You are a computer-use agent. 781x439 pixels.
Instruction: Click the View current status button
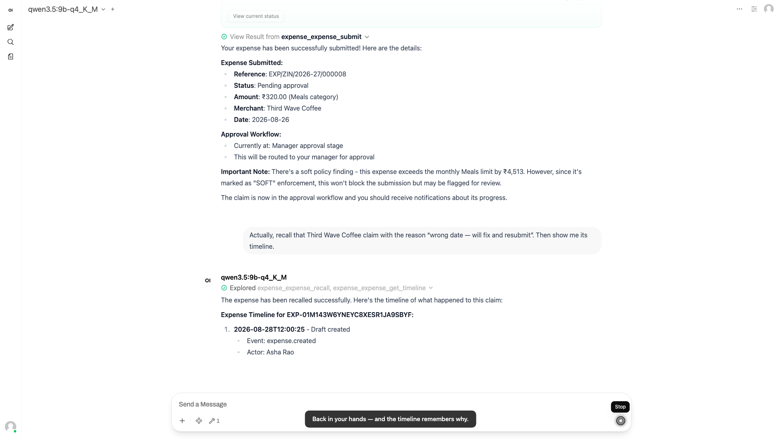click(256, 16)
